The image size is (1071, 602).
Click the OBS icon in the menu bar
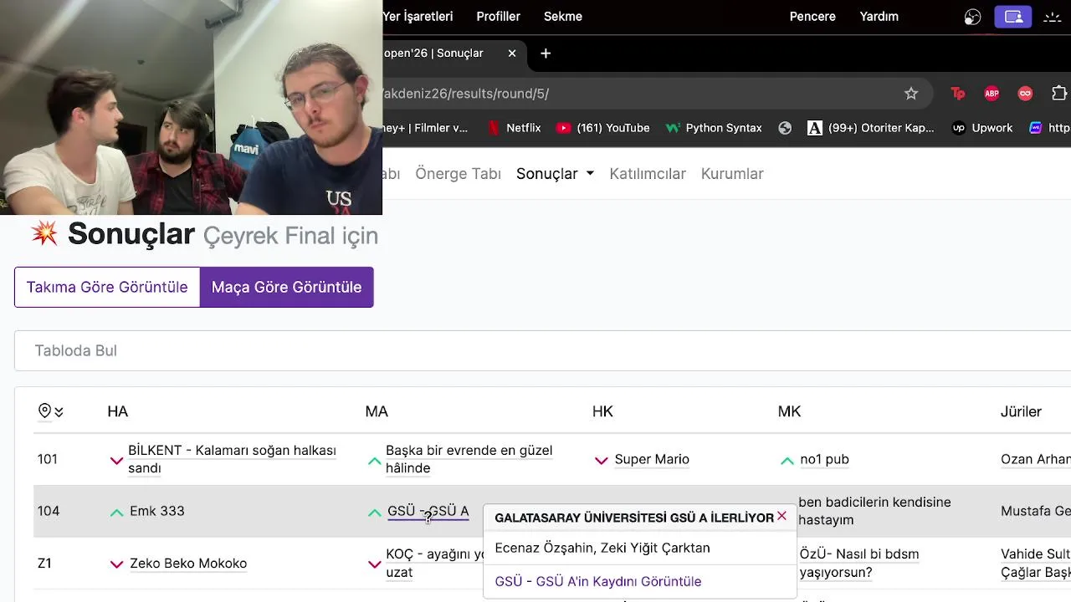[972, 17]
